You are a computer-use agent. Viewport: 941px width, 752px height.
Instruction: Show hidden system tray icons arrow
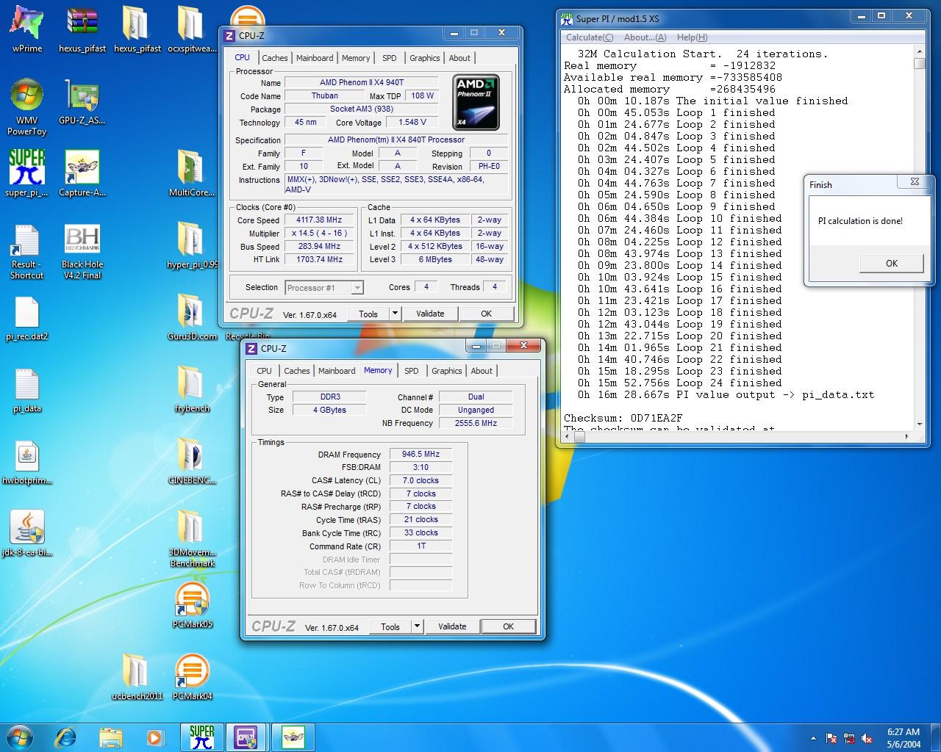click(x=813, y=738)
